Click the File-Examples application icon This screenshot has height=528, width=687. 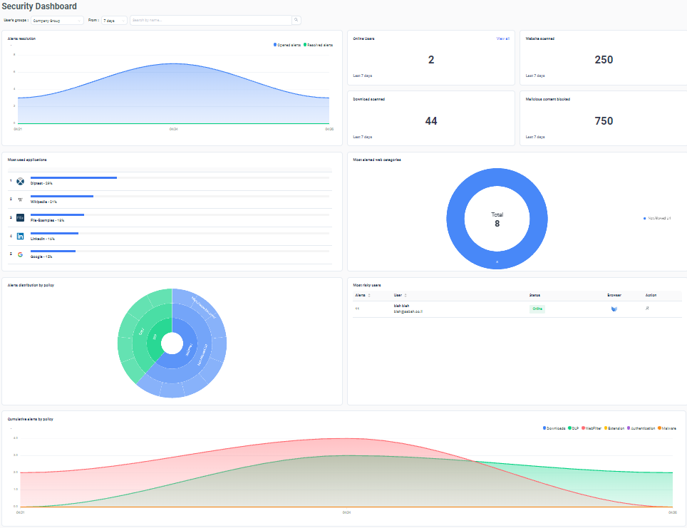coord(20,218)
